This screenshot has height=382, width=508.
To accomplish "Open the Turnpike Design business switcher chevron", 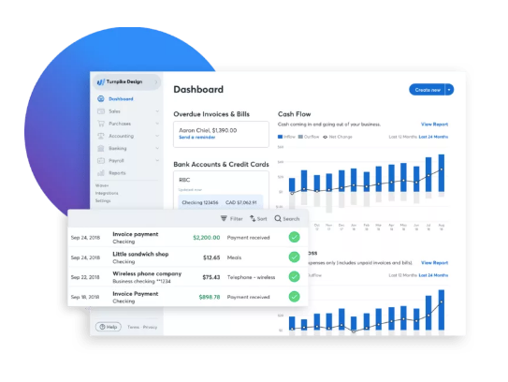I will pos(156,82).
